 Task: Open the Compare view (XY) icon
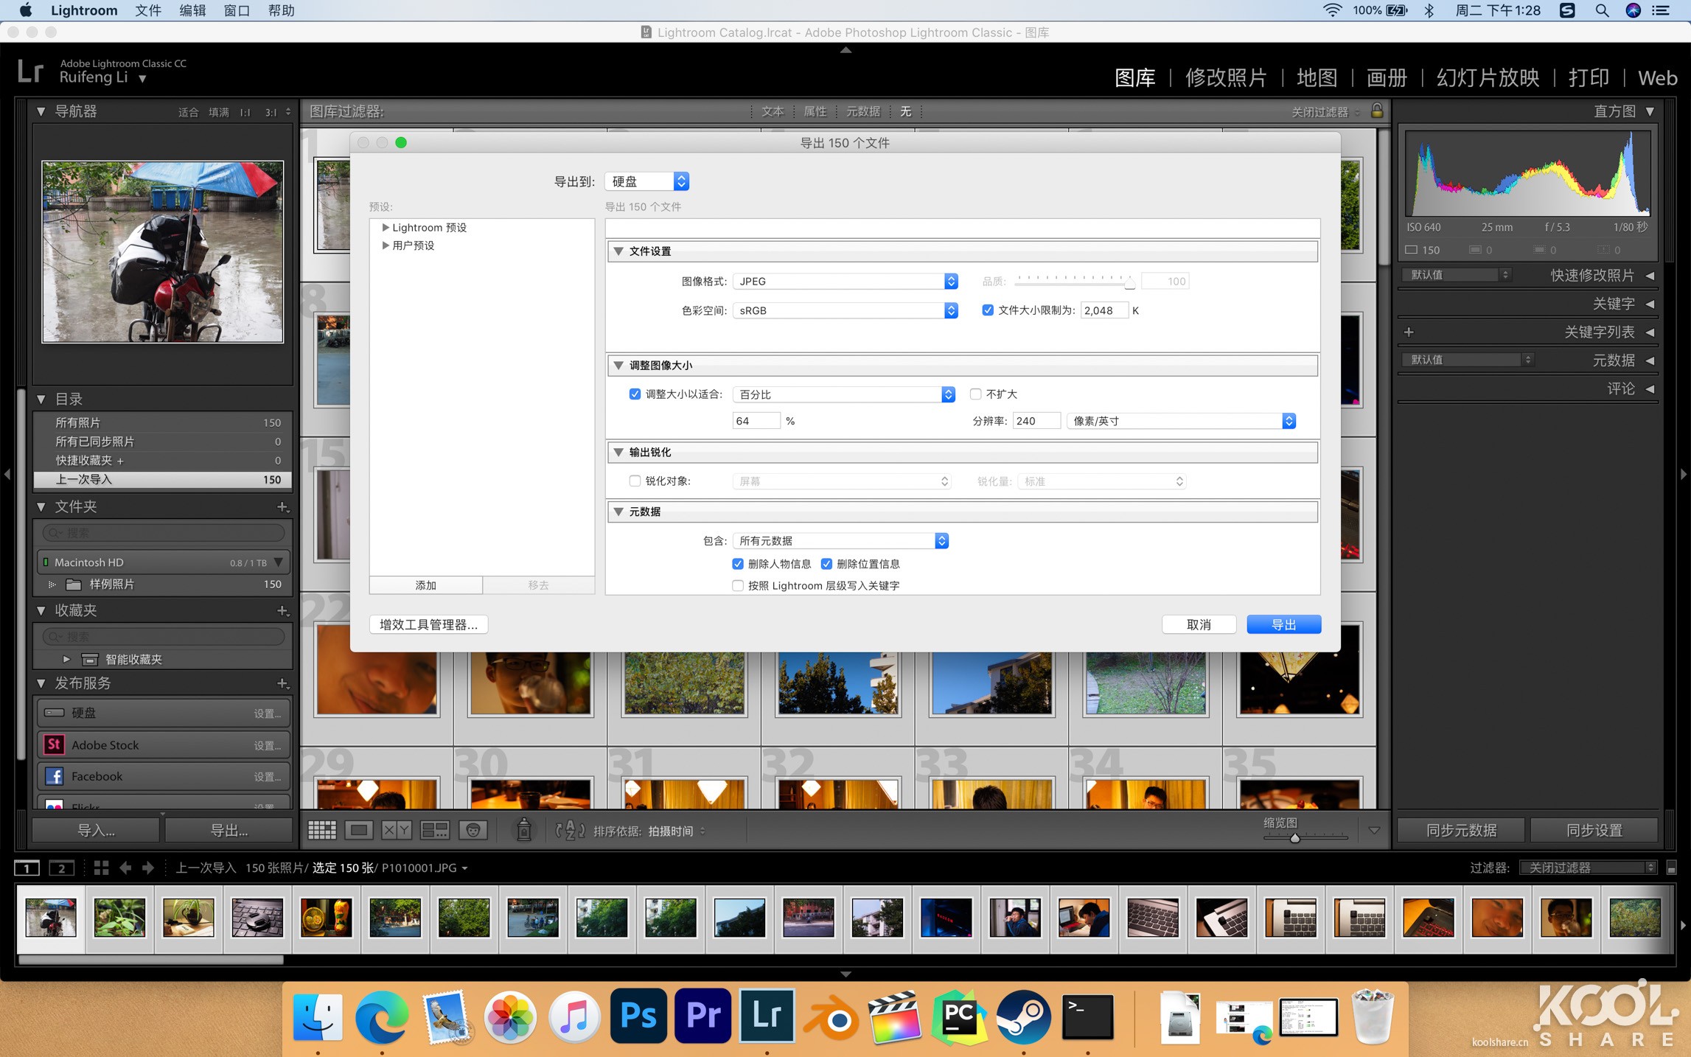tap(396, 830)
